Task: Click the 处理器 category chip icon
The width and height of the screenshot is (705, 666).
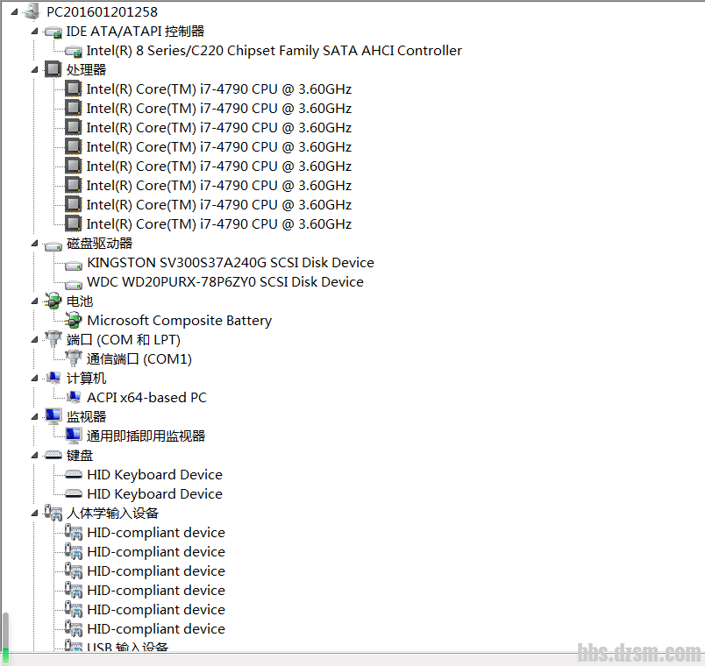Action: pos(53,69)
